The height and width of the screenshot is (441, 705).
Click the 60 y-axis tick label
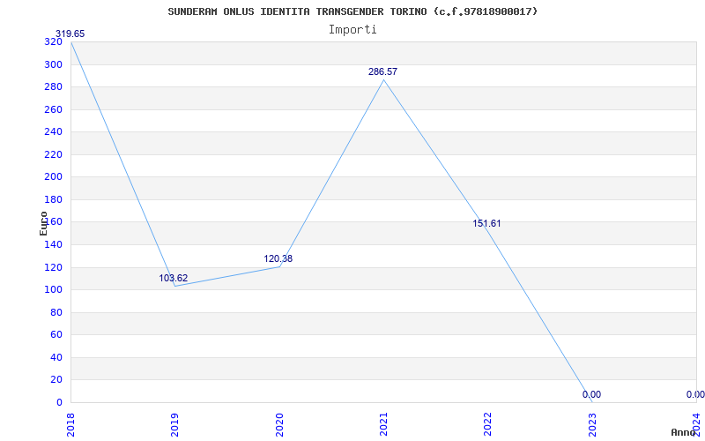[56, 335]
